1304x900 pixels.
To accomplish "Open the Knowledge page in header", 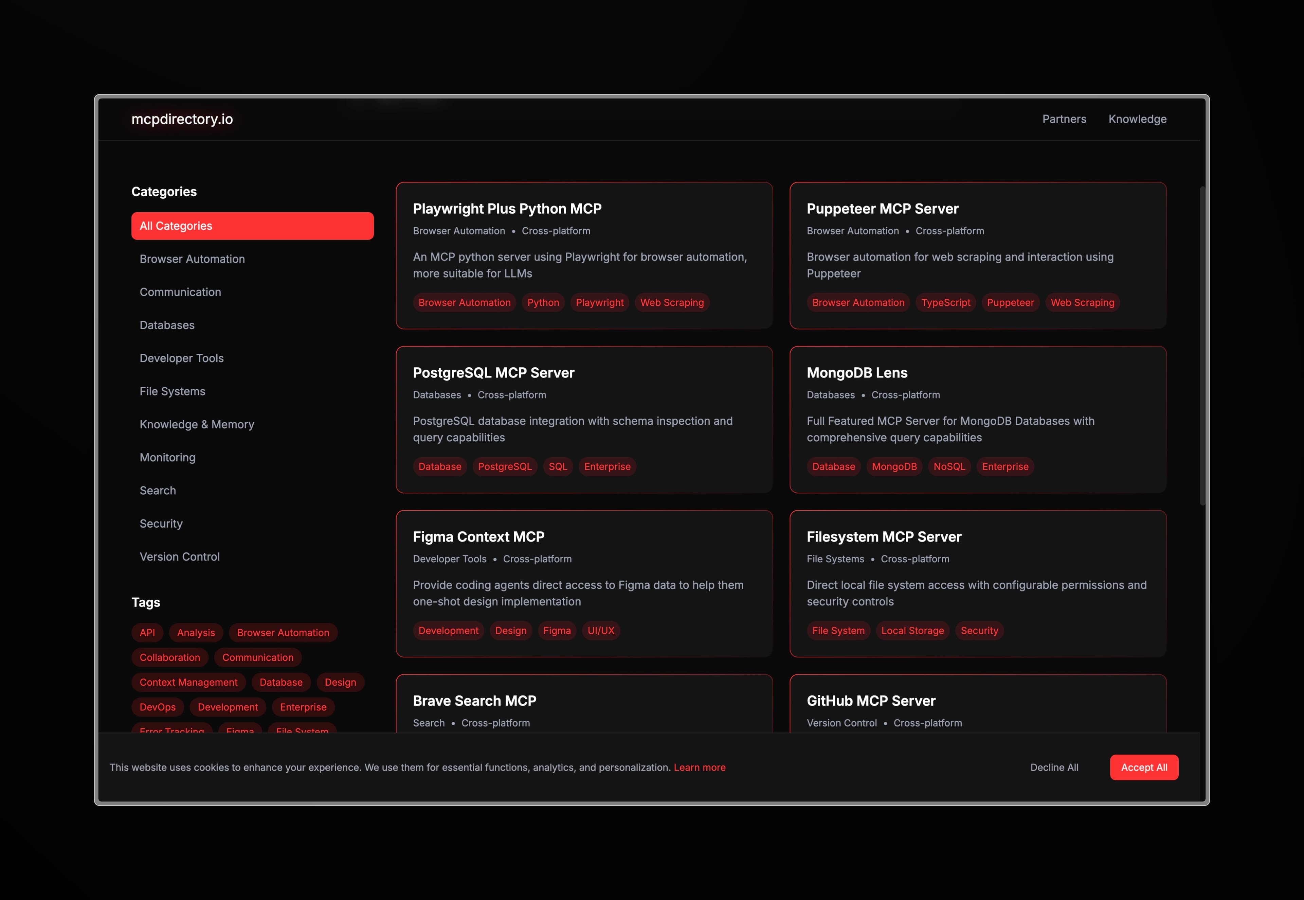I will tap(1137, 119).
